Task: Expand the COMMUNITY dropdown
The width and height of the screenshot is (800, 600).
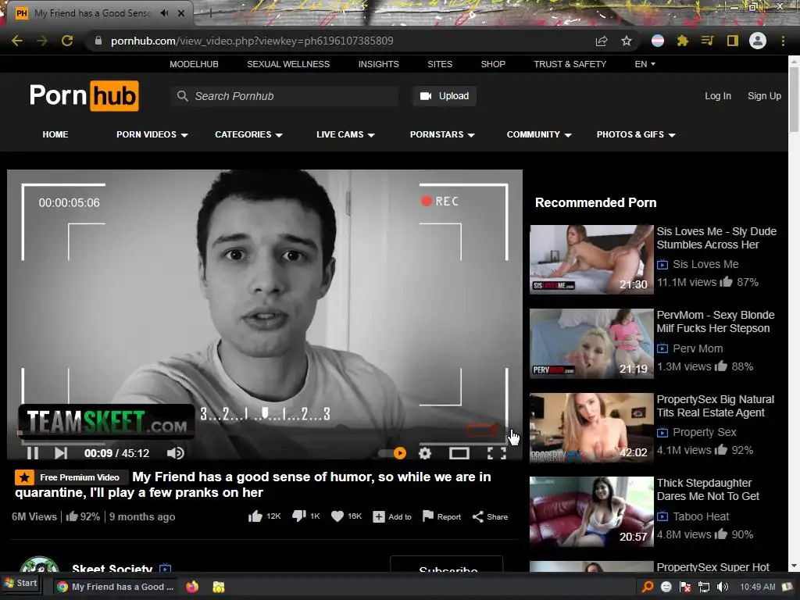Action: coord(539,134)
